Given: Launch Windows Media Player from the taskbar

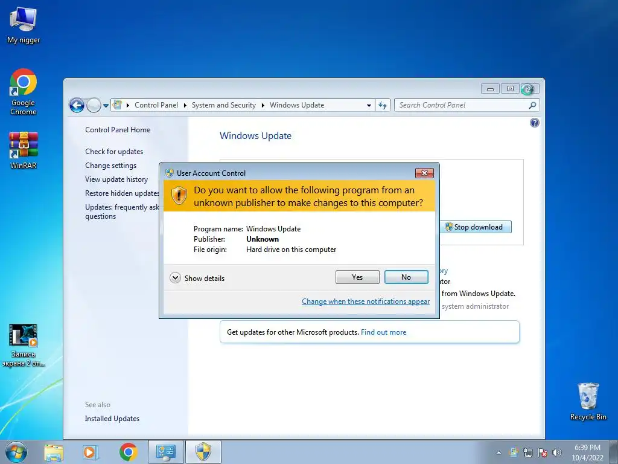Looking at the screenshot, I should coord(90,452).
